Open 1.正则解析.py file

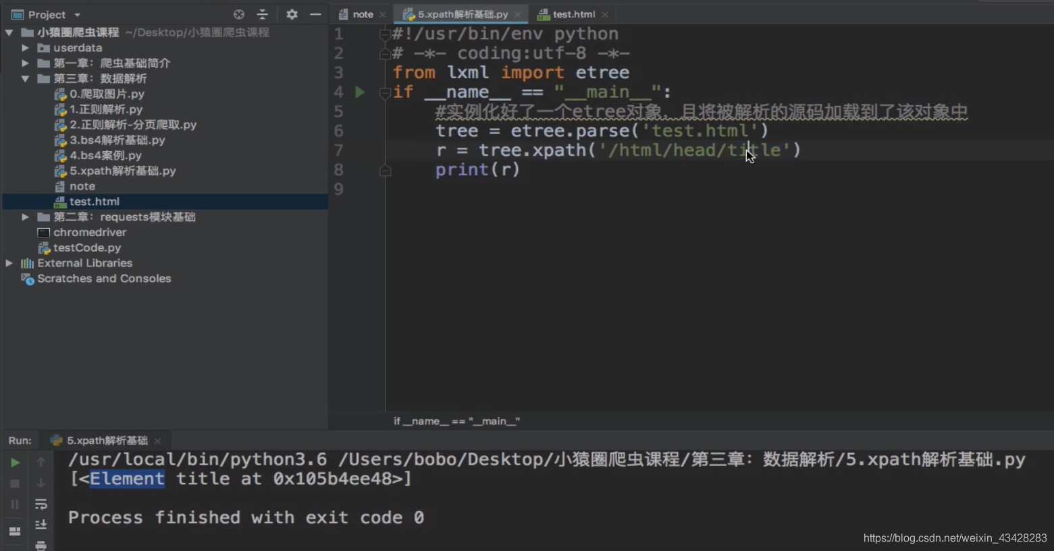pos(106,109)
